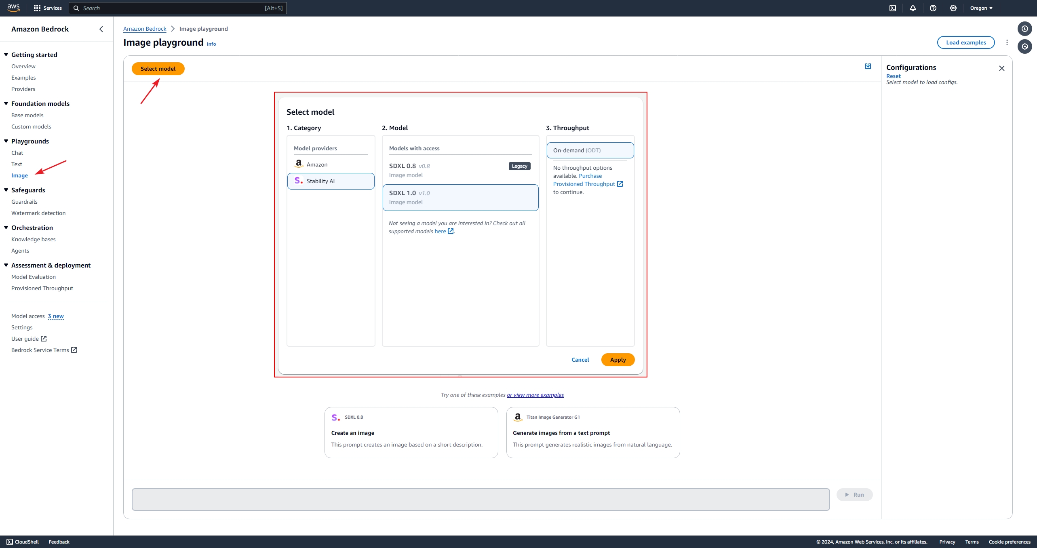Open the Oregon region dropdown
The image size is (1037, 548).
tap(981, 8)
